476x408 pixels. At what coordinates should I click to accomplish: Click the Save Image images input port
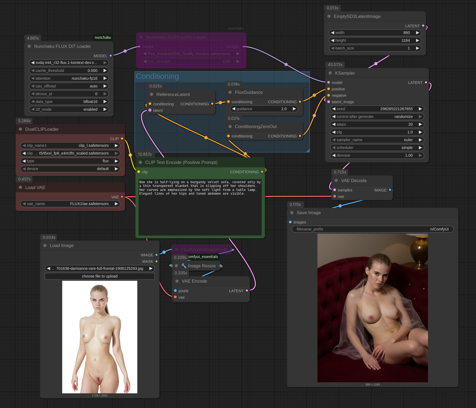[x=290, y=222]
